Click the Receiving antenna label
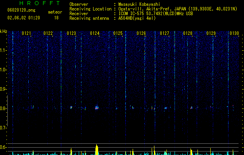244x155 pixels. 89,18
